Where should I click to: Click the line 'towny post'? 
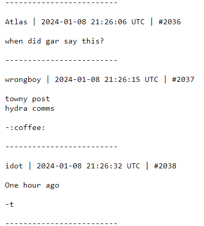pos(27,99)
